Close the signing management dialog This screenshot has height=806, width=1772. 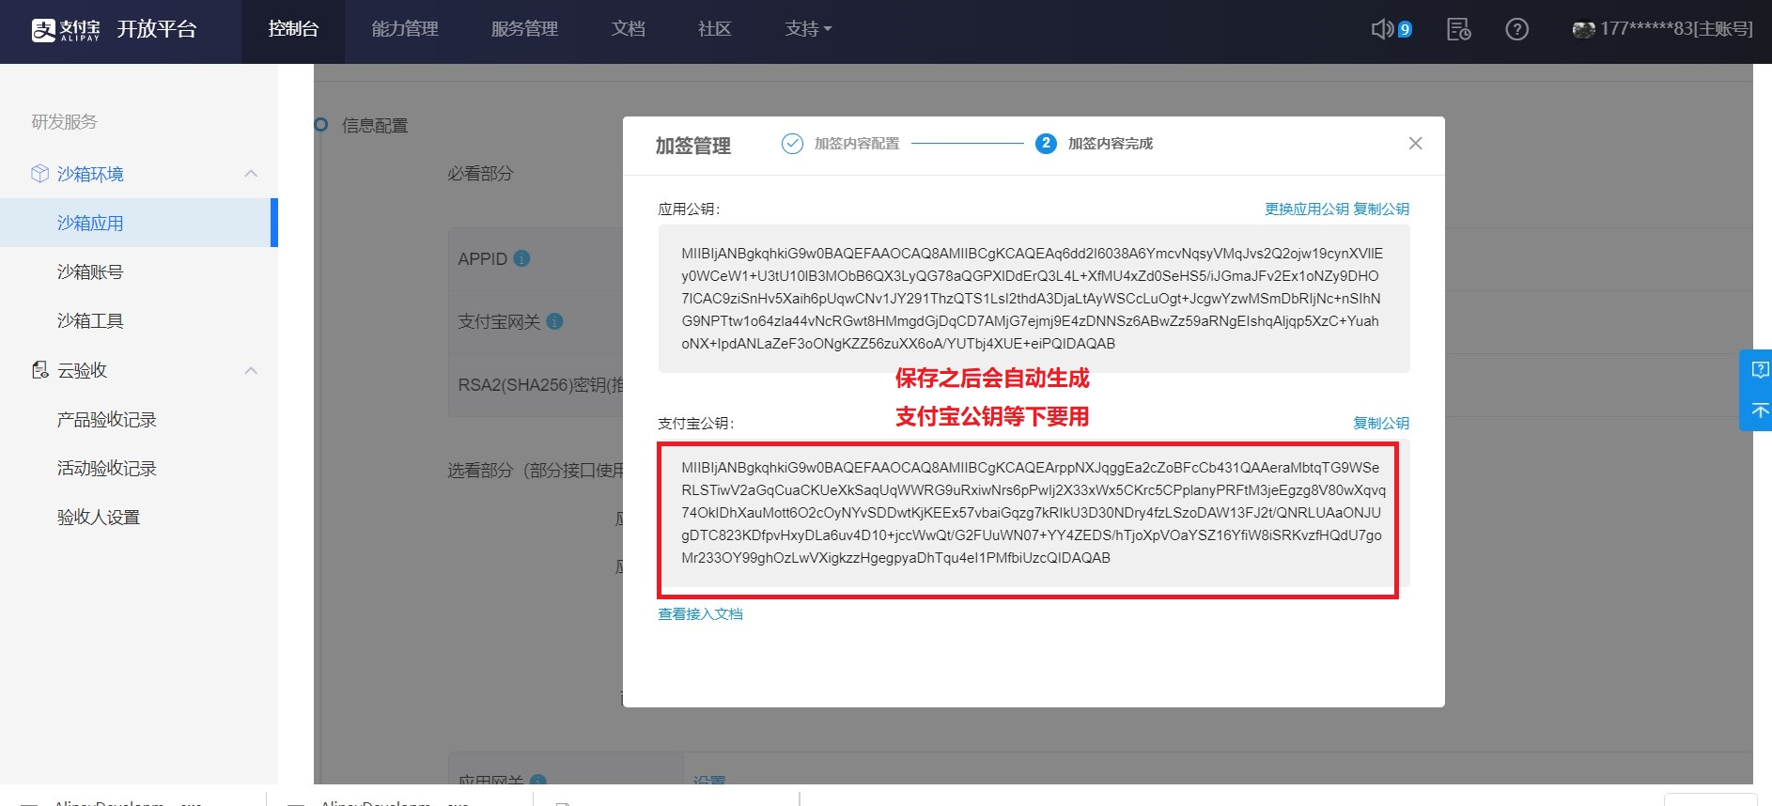1415,143
